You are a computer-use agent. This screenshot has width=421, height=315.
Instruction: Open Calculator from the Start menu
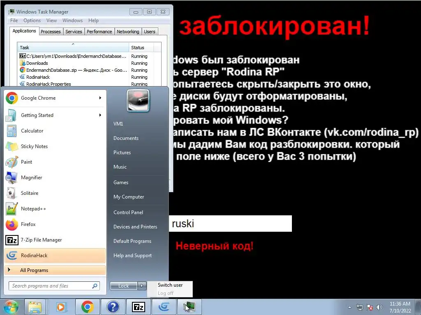[x=55, y=131]
